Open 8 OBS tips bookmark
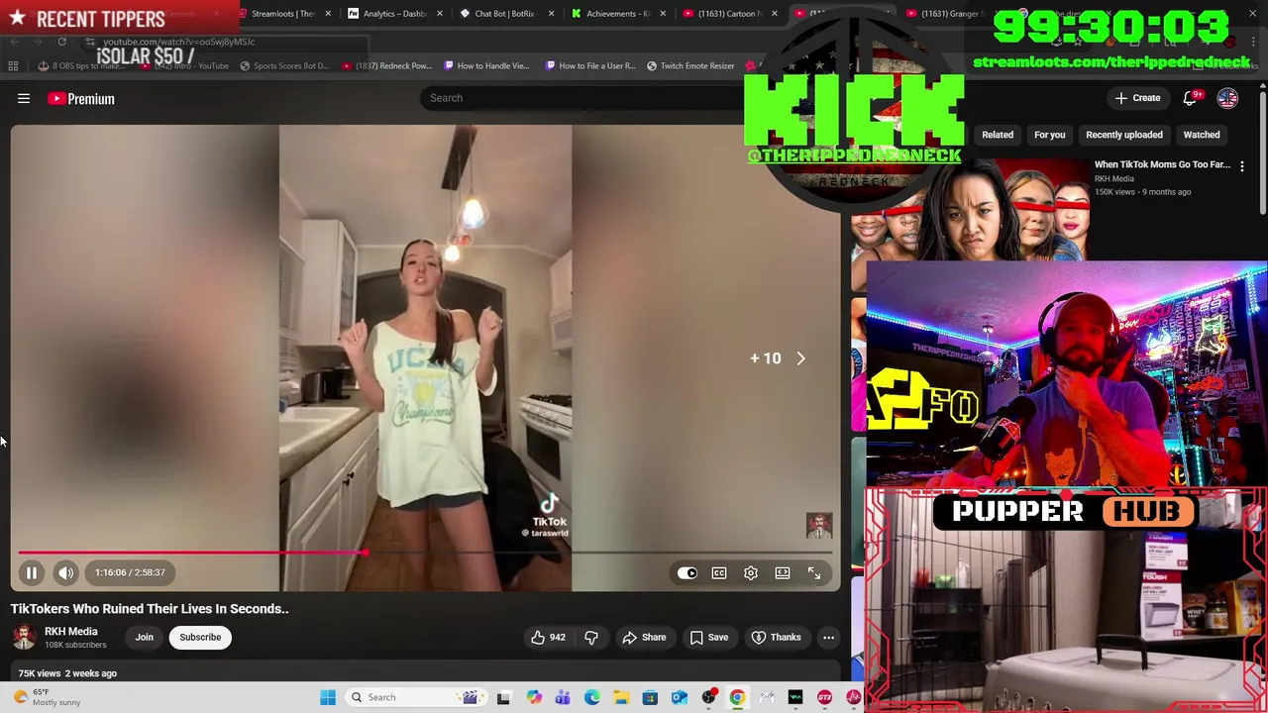Viewport: 1268px width, 713px height. point(83,66)
